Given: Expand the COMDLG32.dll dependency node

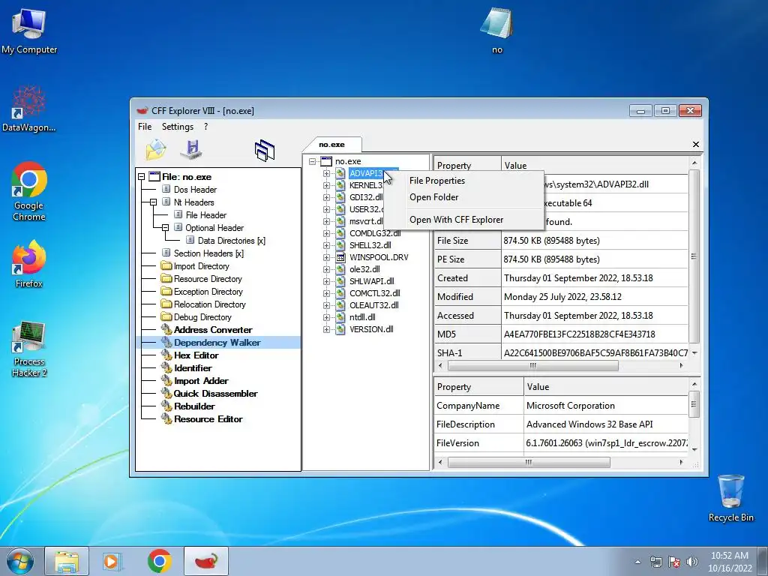Looking at the screenshot, I should pos(326,234).
